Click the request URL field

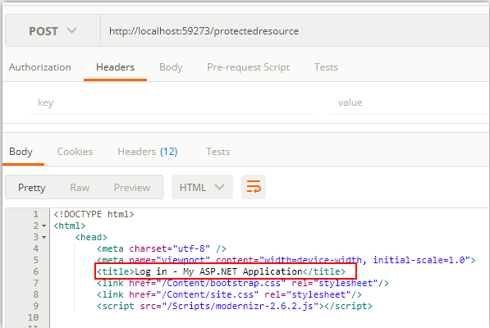pos(295,31)
